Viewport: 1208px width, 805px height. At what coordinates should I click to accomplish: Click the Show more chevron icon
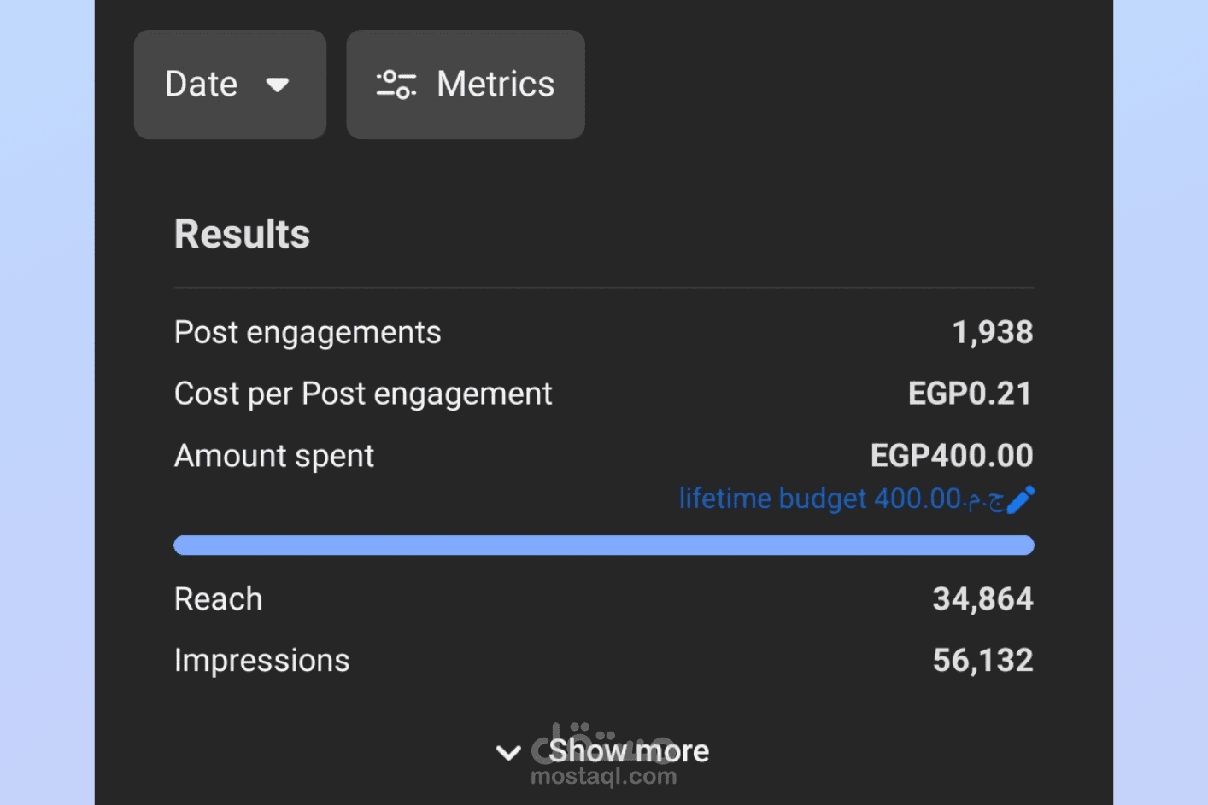pos(508,752)
